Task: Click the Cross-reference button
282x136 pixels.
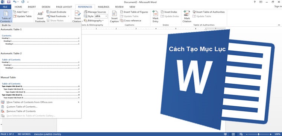Action: (131, 21)
